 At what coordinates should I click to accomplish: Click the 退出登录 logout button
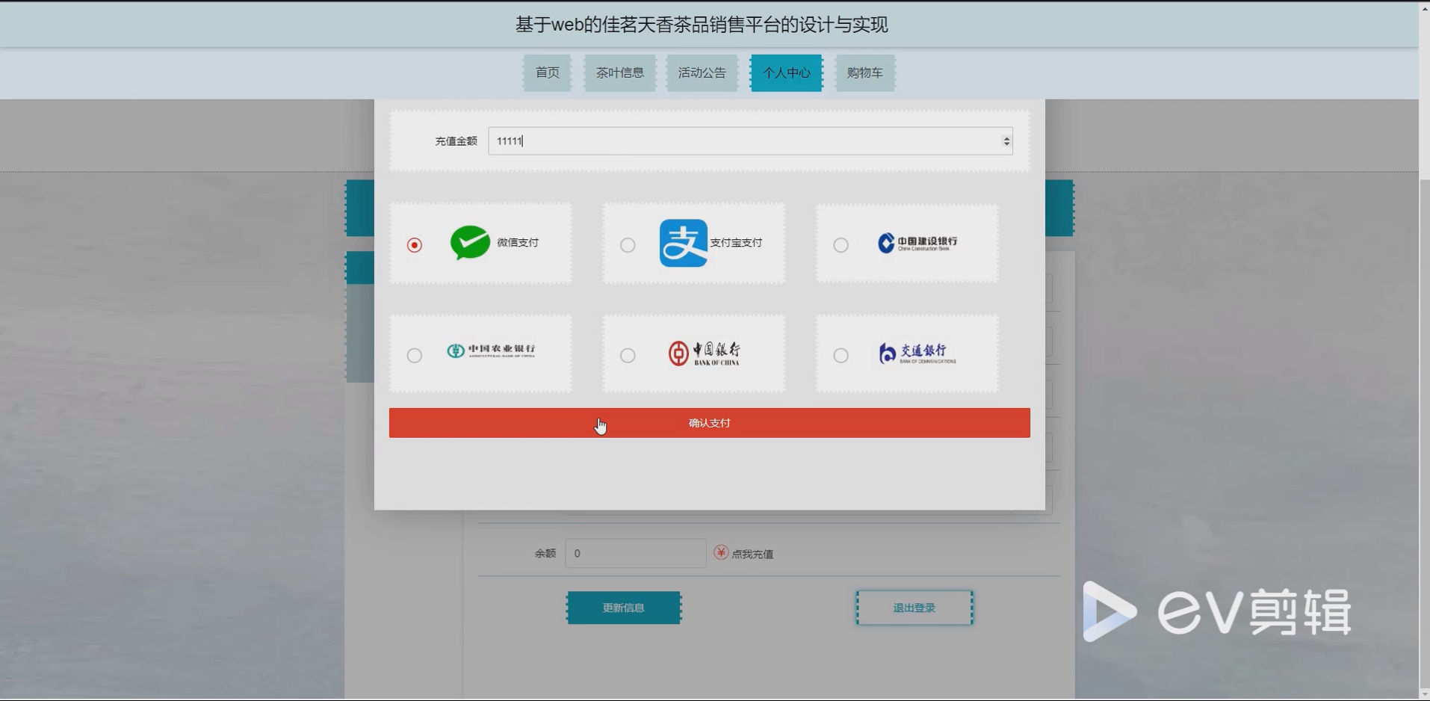click(x=914, y=608)
